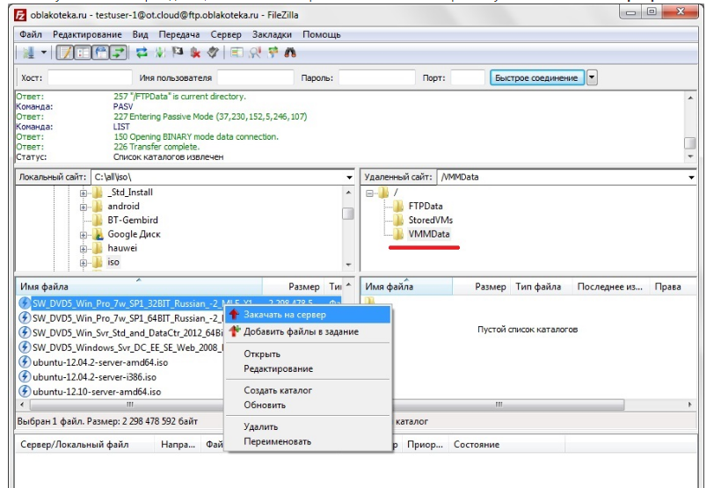Image resolution: width=721 pixels, height=488 pixels.
Task: Click the cancel current operation icon
Action: click(x=177, y=53)
